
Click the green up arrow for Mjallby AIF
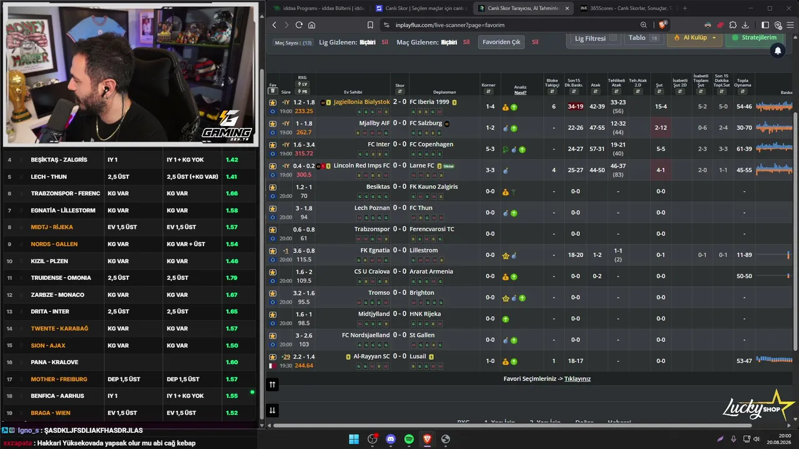[x=514, y=128]
